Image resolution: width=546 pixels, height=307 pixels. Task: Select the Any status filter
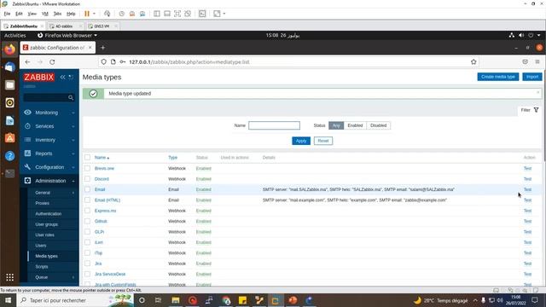pyautogui.click(x=336, y=125)
